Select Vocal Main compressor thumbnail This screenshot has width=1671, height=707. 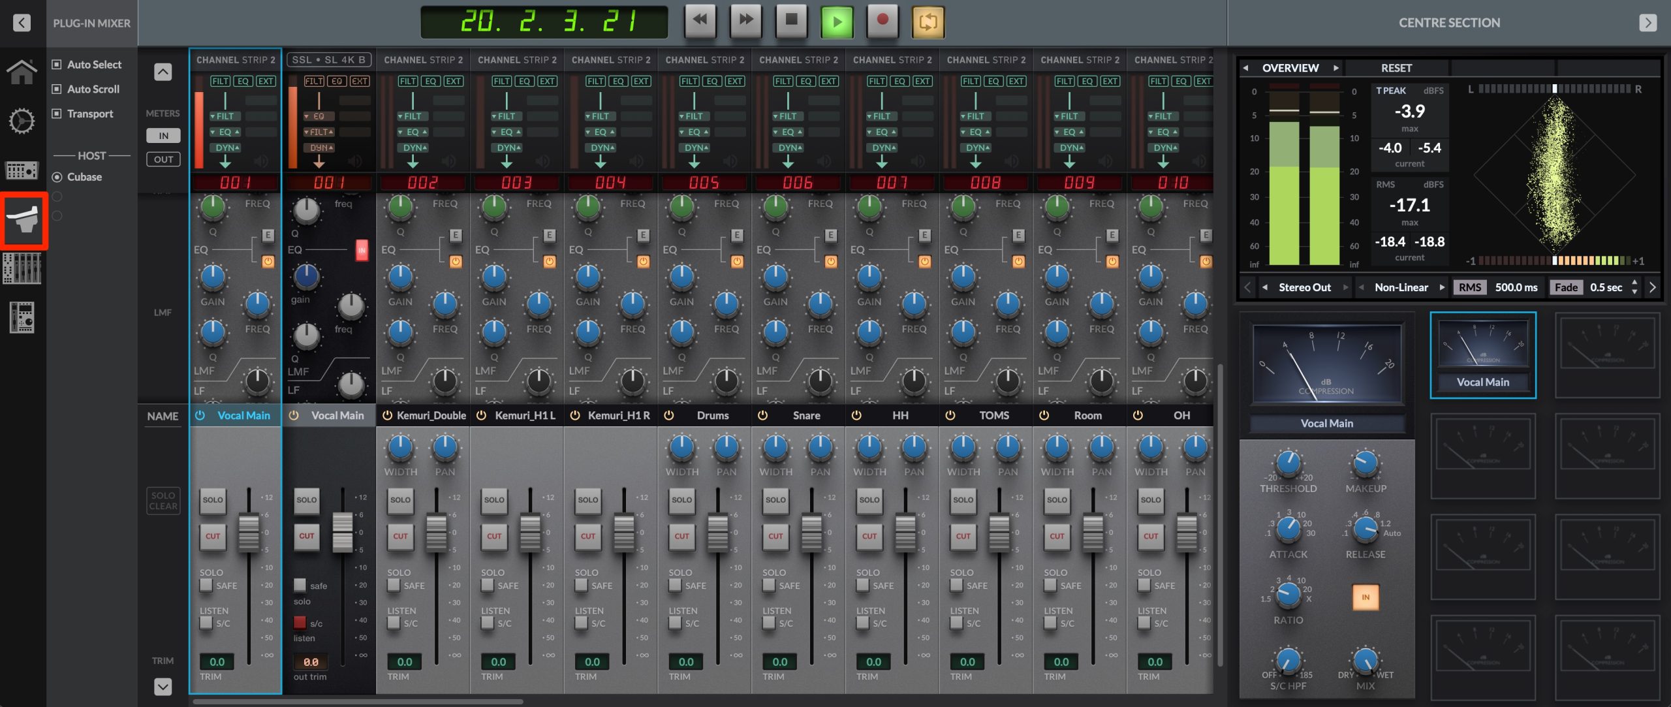coord(1483,355)
